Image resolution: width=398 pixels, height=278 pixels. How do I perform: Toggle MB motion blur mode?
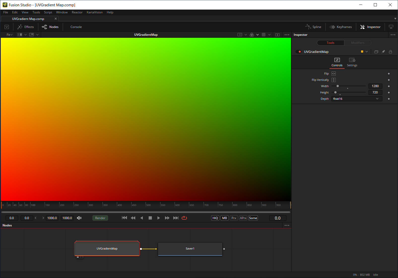pyautogui.click(x=224, y=218)
